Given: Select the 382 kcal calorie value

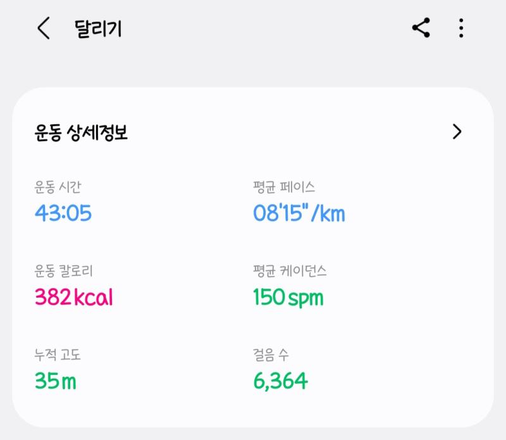Looking at the screenshot, I should pos(74,297).
